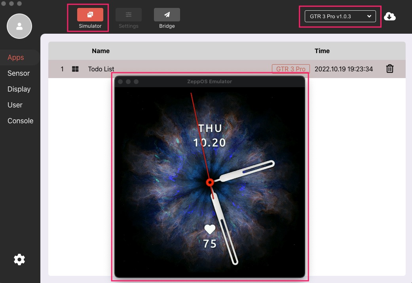Click the ZeppOS Emulator title bar
The height and width of the screenshot is (283, 412).
(x=209, y=82)
